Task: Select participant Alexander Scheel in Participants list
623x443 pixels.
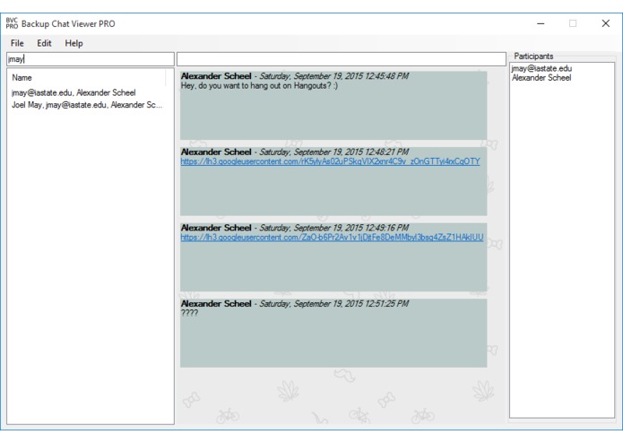Action: coord(541,78)
